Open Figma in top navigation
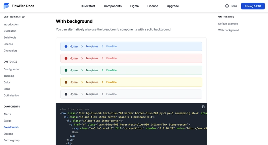Viewport: 268px width, 145px height. pos(135,6)
